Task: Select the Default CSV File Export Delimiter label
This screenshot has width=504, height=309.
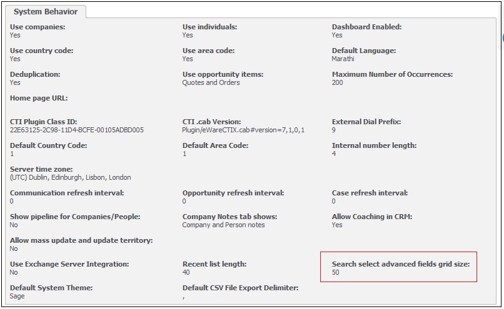Action: (x=240, y=288)
